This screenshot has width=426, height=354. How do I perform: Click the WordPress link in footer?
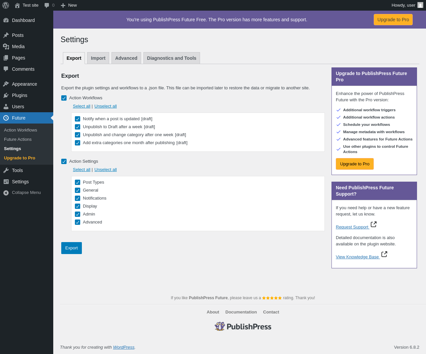click(124, 347)
